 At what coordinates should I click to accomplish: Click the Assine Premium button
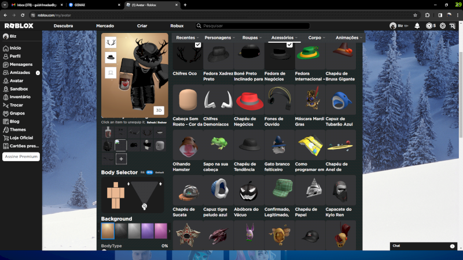(21, 157)
